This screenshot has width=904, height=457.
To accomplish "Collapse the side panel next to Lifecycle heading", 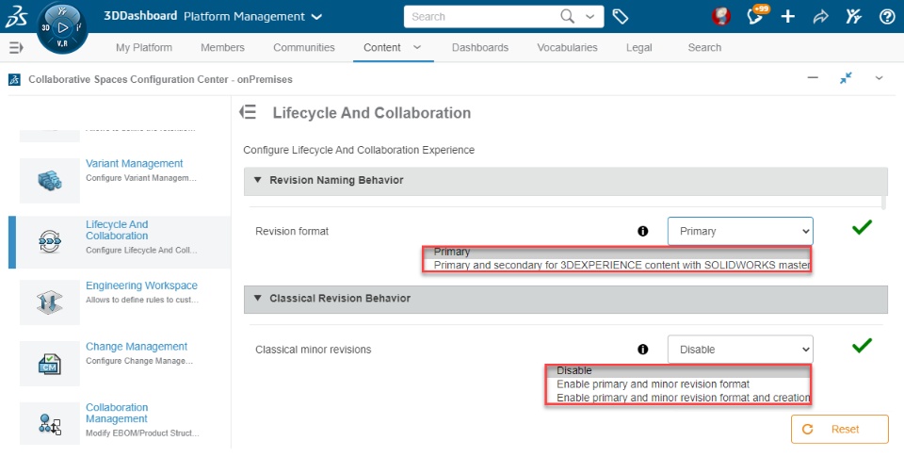I will 249,113.
